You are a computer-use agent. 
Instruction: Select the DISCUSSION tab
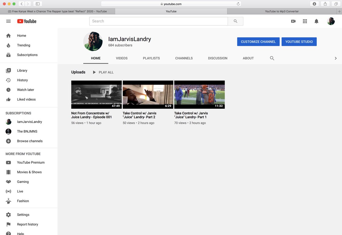(x=218, y=58)
